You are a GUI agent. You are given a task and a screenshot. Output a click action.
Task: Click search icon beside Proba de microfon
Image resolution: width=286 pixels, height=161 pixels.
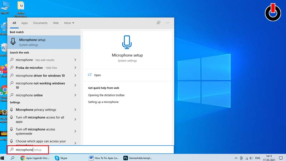point(12,68)
